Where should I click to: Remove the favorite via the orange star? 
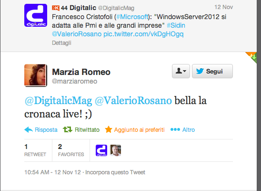109,129
